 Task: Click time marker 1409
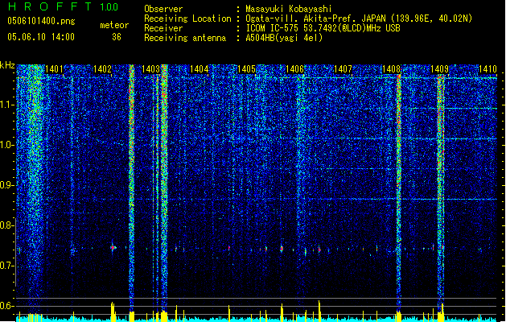439,69
